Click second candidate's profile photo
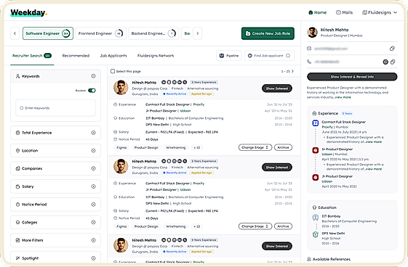The image size is (408, 267). point(121,166)
